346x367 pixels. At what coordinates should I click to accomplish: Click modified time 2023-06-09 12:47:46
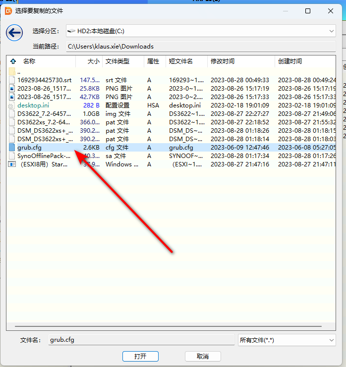tap(240, 148)
